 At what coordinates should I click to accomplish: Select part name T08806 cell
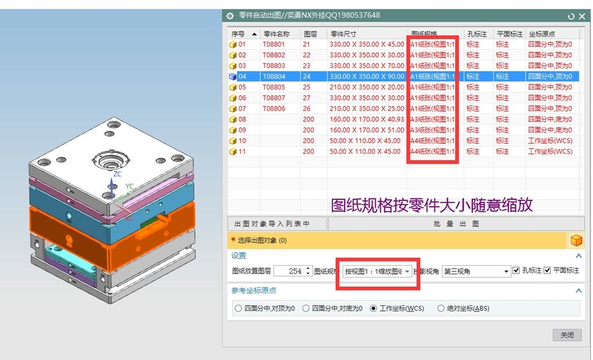point(274,109)
